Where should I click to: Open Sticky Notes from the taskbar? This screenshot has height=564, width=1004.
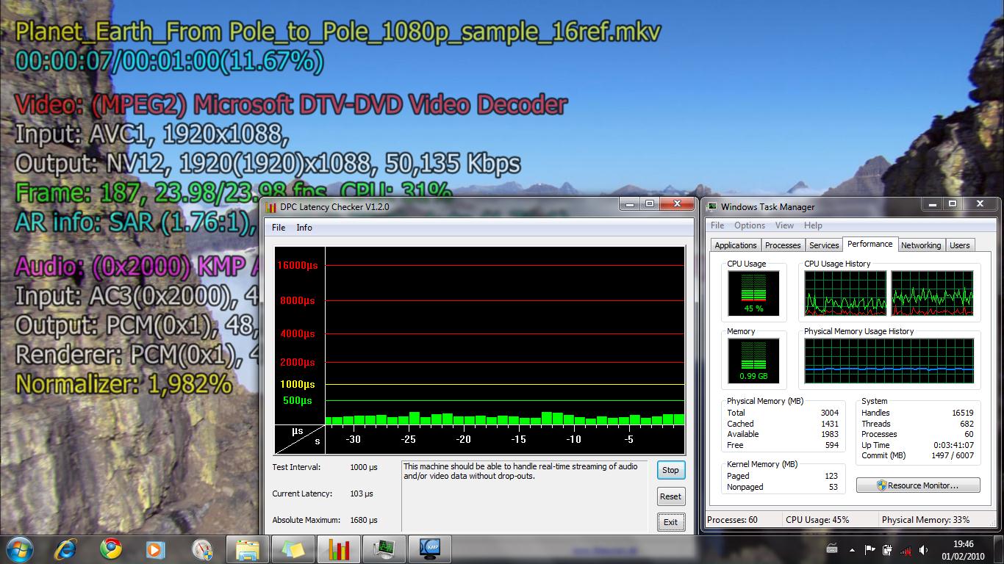[x=293, y=549]
